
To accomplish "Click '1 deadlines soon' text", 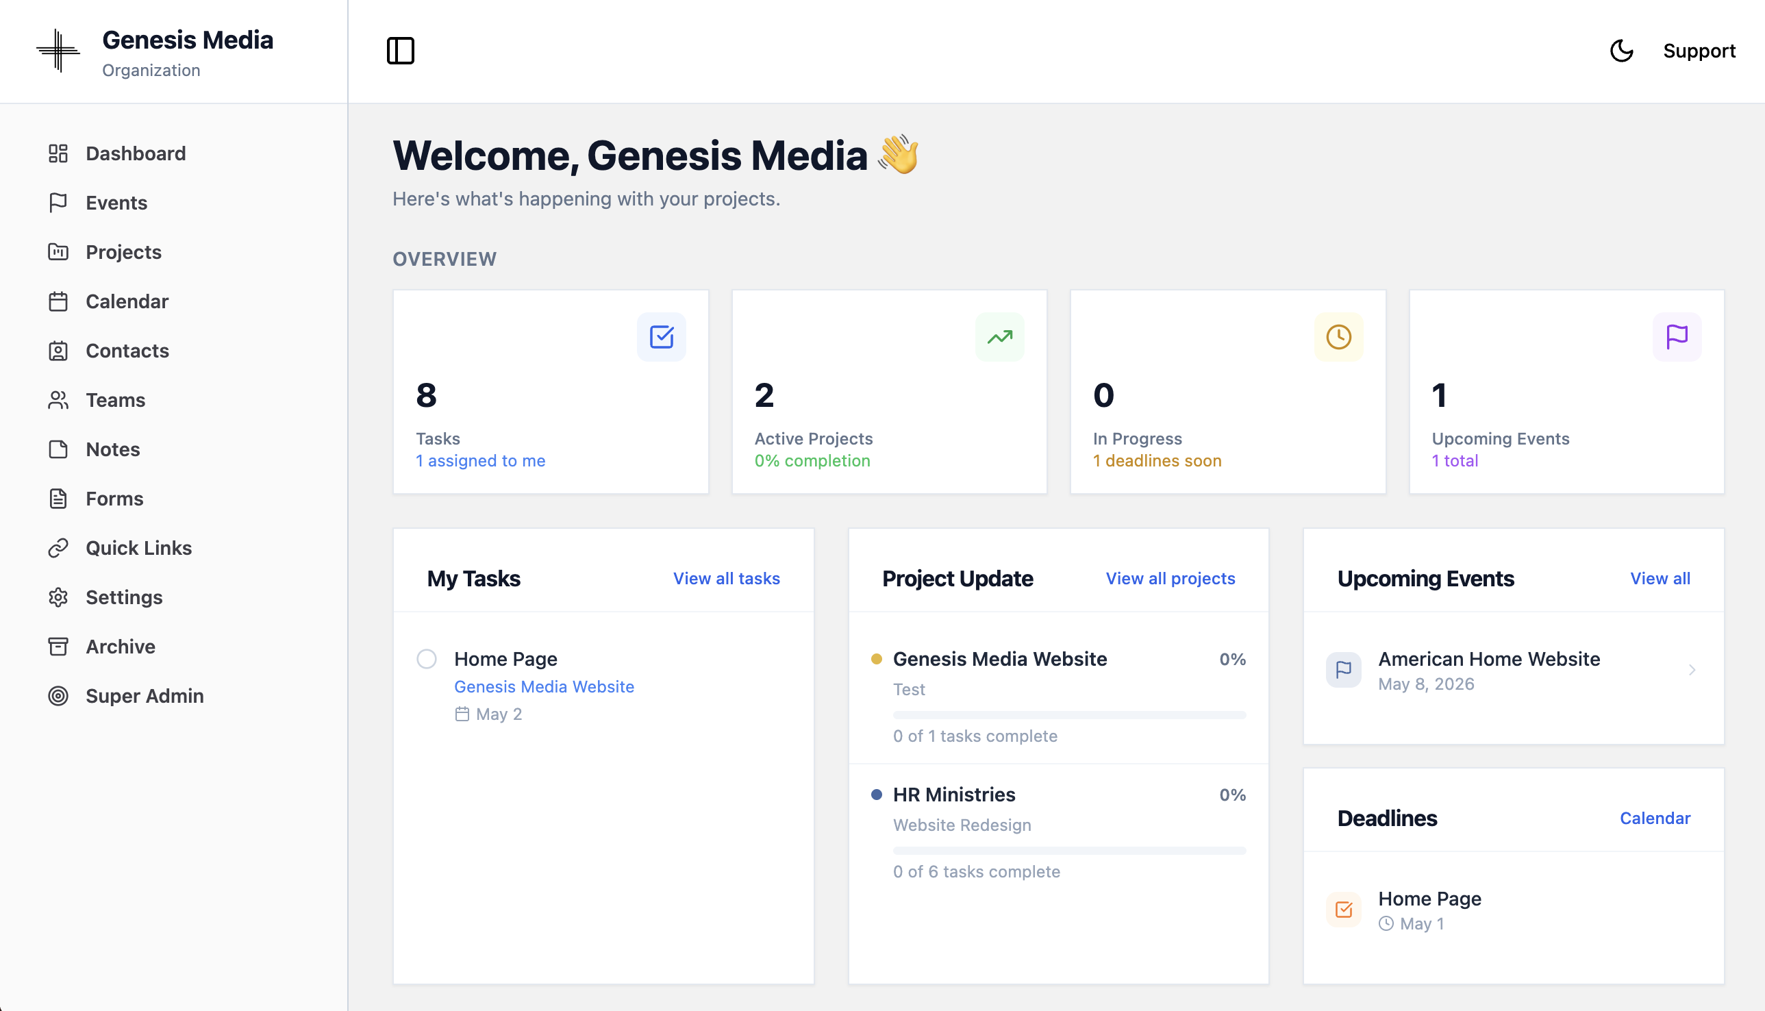I will pos(1157,460).
